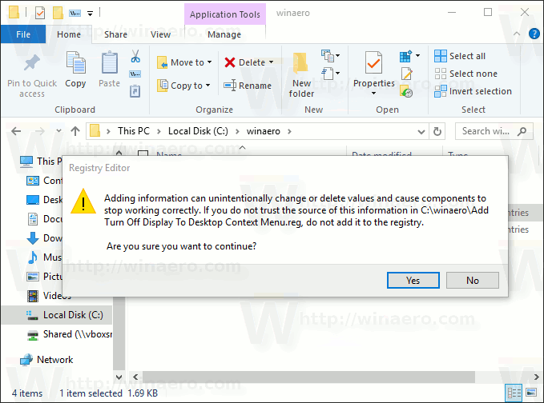Image resolution: width=544 pixels, height=403 pixels.
Task: Click the Properties icon in the ribbon
Action: [x=373, y=62]
